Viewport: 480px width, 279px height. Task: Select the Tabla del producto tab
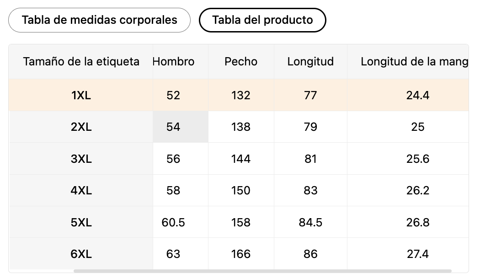tap(262, 20)
